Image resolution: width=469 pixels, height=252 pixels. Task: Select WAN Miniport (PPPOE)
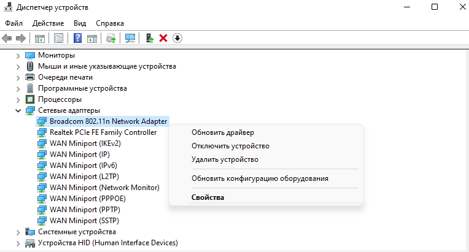coord(88,199)
